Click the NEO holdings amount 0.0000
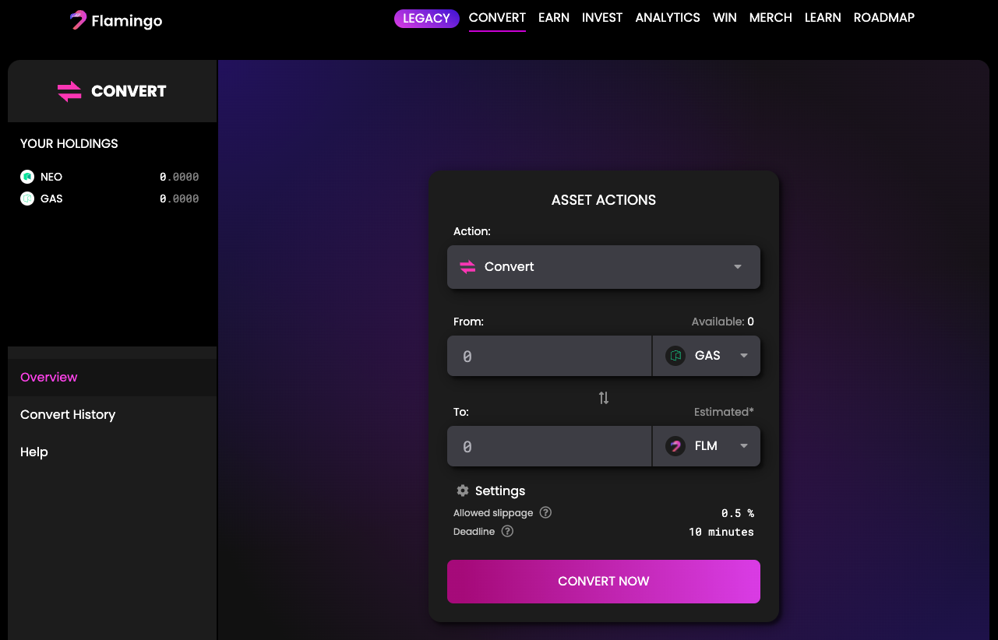Viewport: 998px width, 640px height. (179, 177)
